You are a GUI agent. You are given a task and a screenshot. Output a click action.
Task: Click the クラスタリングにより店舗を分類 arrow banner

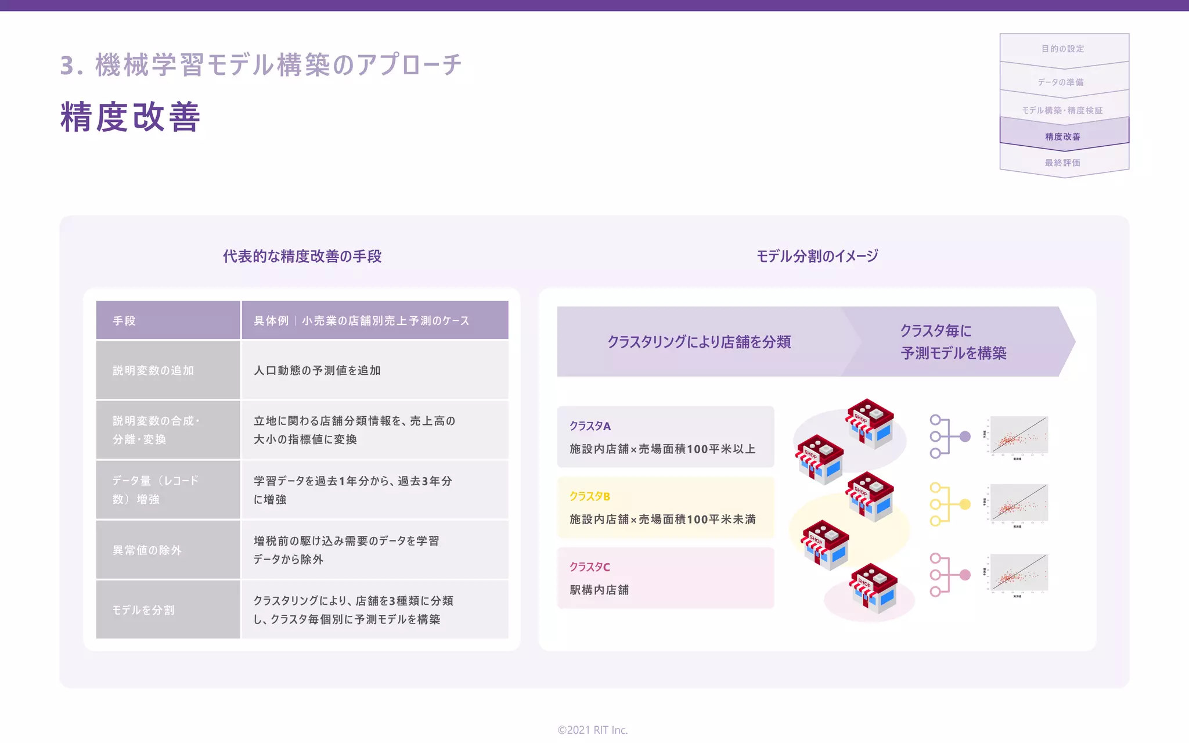700,342
